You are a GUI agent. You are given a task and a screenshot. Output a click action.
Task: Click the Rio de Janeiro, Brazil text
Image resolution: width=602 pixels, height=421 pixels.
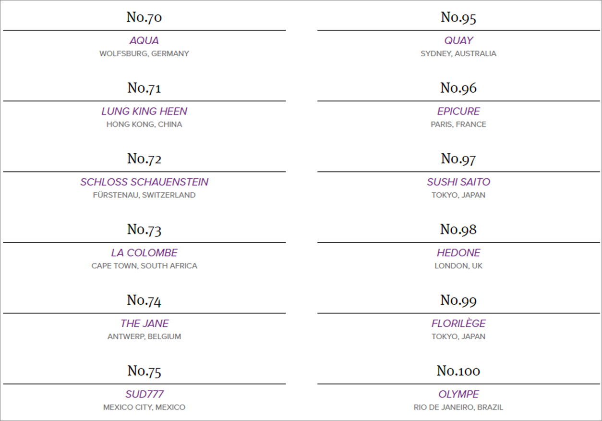[x=458, y=408]
